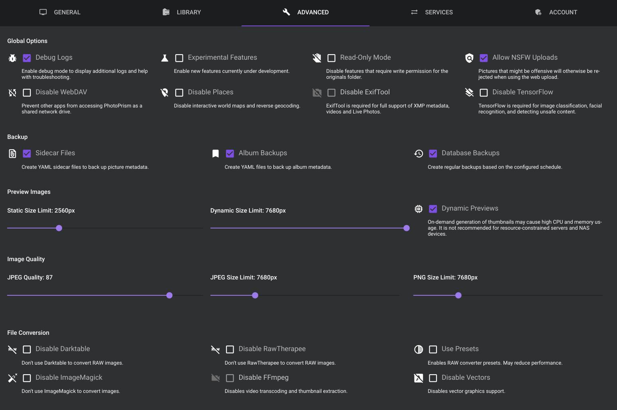This screenshot has height=410, width=617.
Task: Enable the Use Presets checkbox
Action: pyautogui.click(x=433, y=349)
